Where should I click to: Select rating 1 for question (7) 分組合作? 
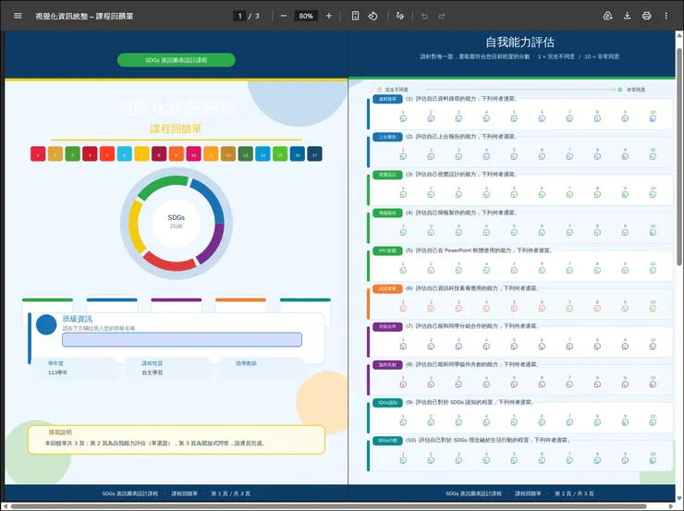[x=403, y=347]
